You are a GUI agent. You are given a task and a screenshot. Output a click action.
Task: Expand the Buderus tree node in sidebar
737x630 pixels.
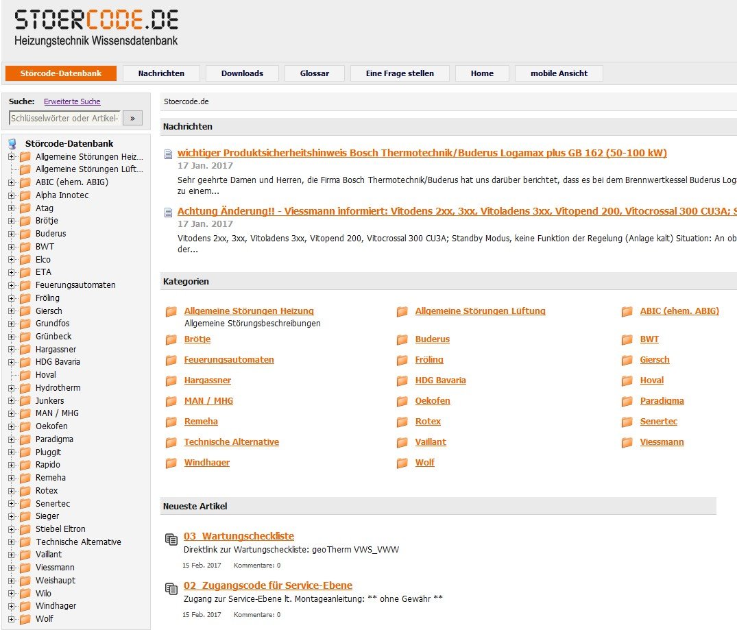coord(11,234)
